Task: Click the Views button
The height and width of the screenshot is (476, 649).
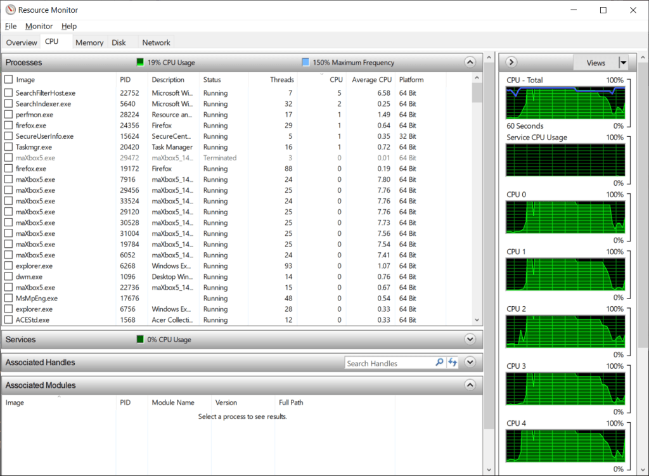Action: (595, 63)
